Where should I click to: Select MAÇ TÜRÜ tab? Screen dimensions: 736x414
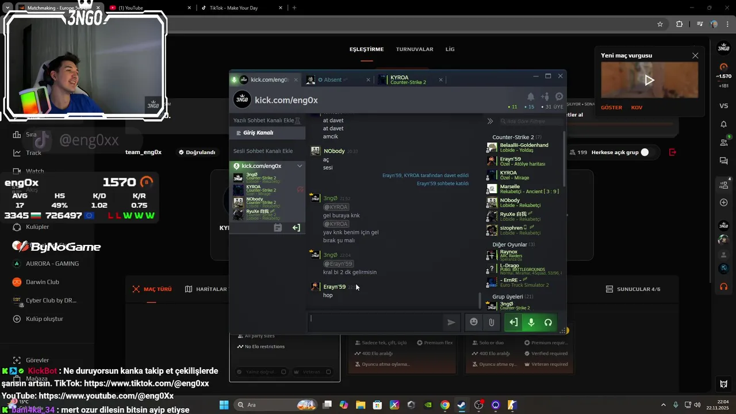pyautogui.click(x=152, y=289)
